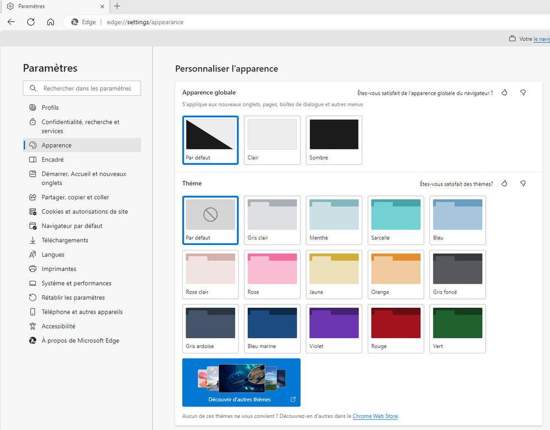Select the Clair appearance mode
550x430 pixels.
point(272,140)
